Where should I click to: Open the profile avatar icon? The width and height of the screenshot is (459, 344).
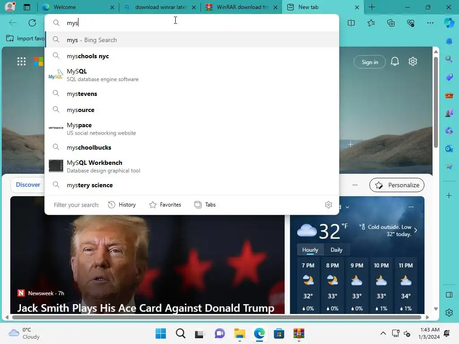pyautogui.click(x=10, y=7)
